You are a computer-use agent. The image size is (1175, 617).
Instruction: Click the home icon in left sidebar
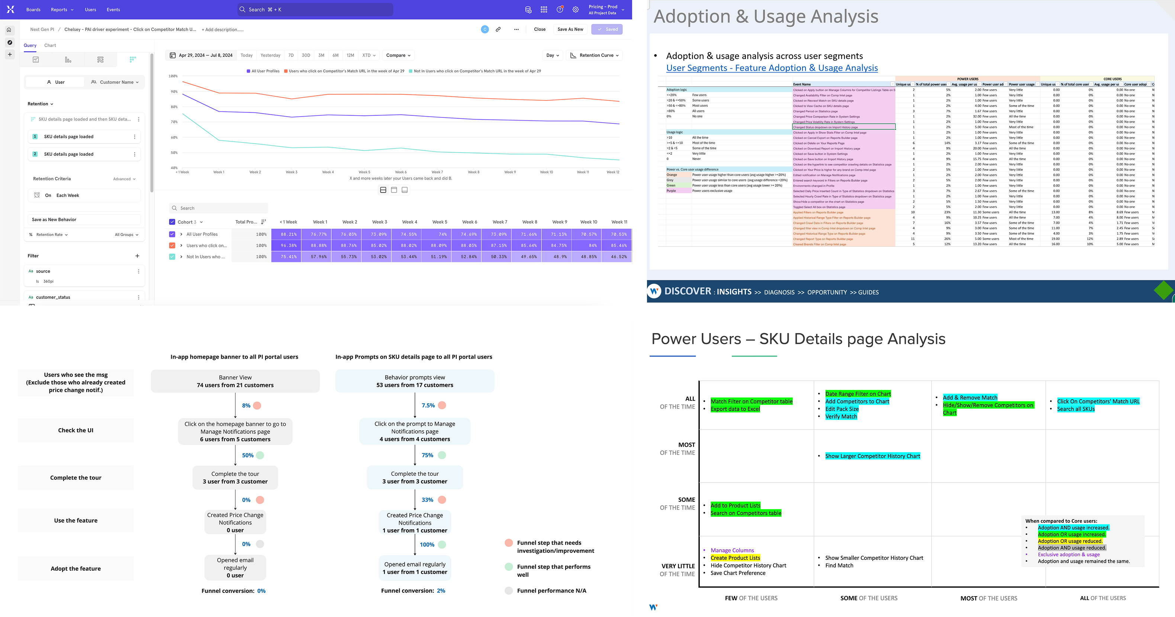pyautogui.click(x=9, y=30)
